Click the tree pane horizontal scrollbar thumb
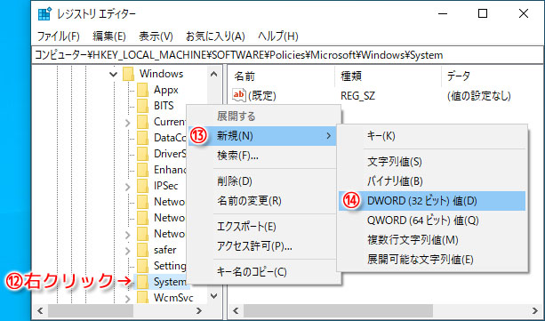Image resolution: width=545 pixels, height=321 pixels. coord(91,310)
